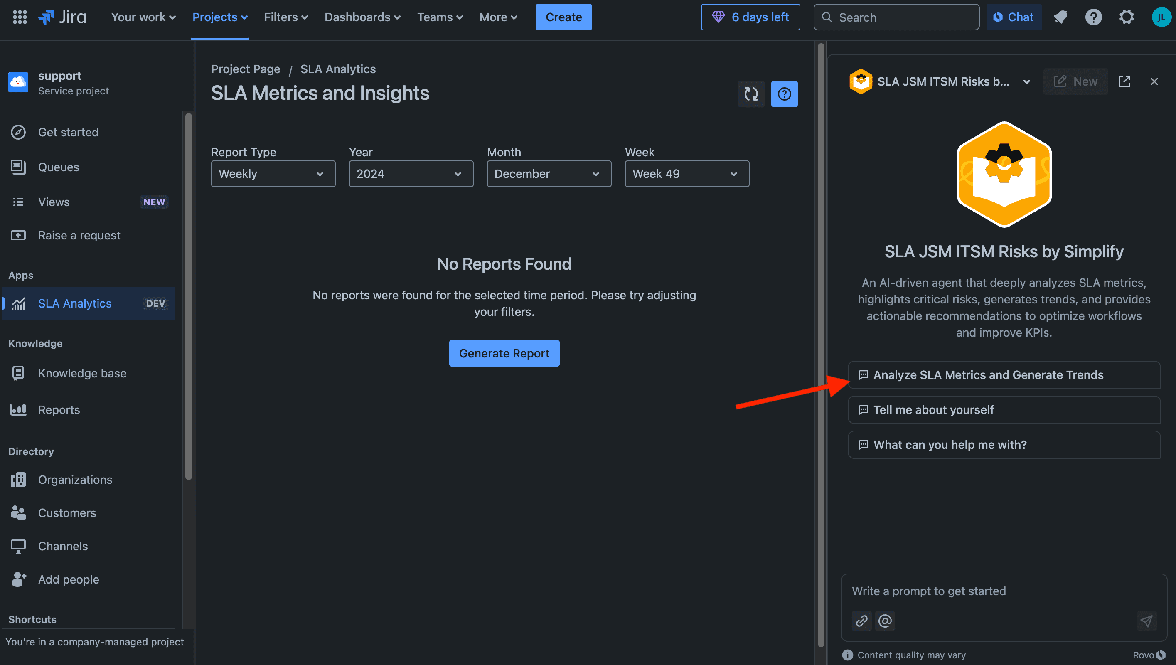Screen dimensions: 1176x665
Task: Select Organizations in the sidebar
Action: (x=89, y=480)
